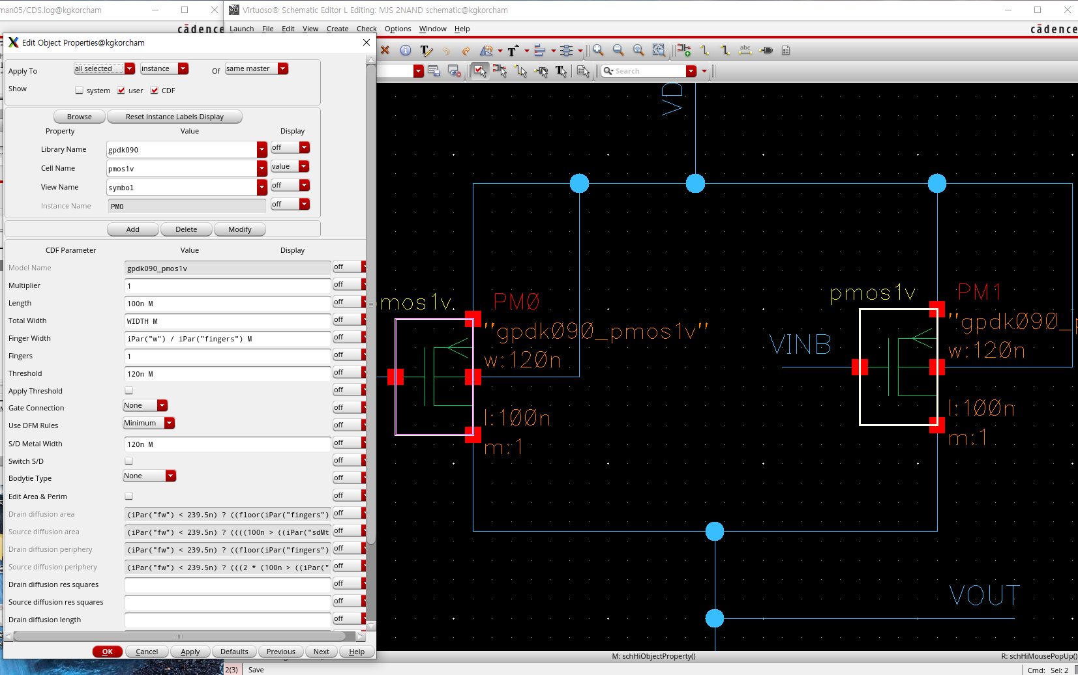Click the Apply button

tap(190, 652)
